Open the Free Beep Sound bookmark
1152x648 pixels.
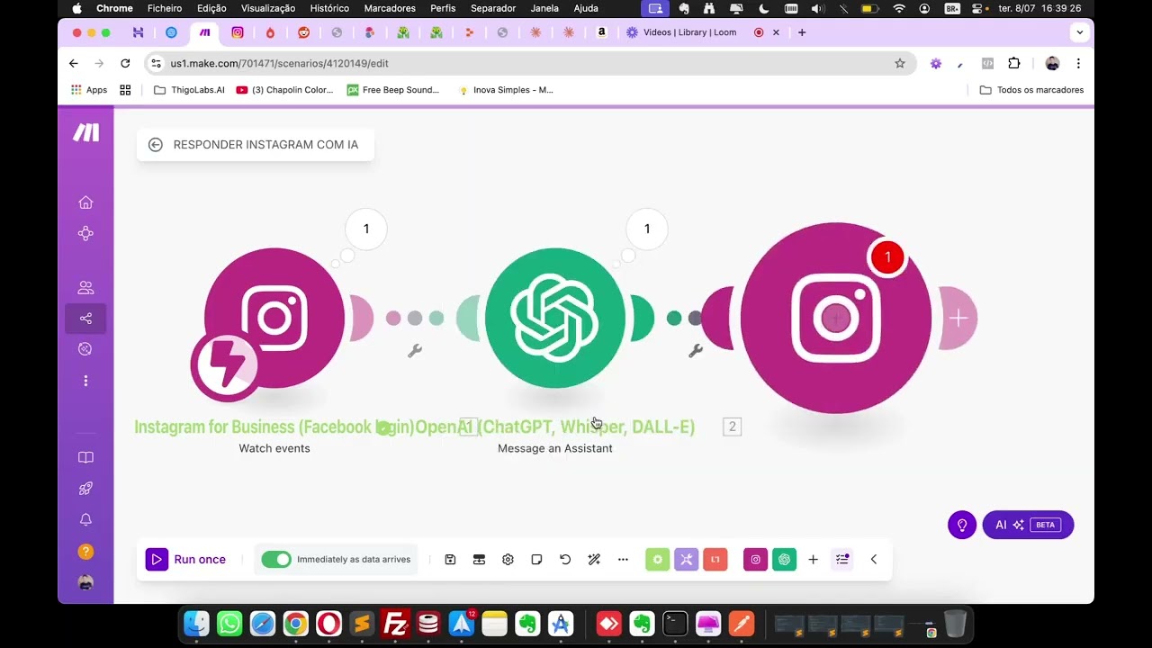[393, 90]
